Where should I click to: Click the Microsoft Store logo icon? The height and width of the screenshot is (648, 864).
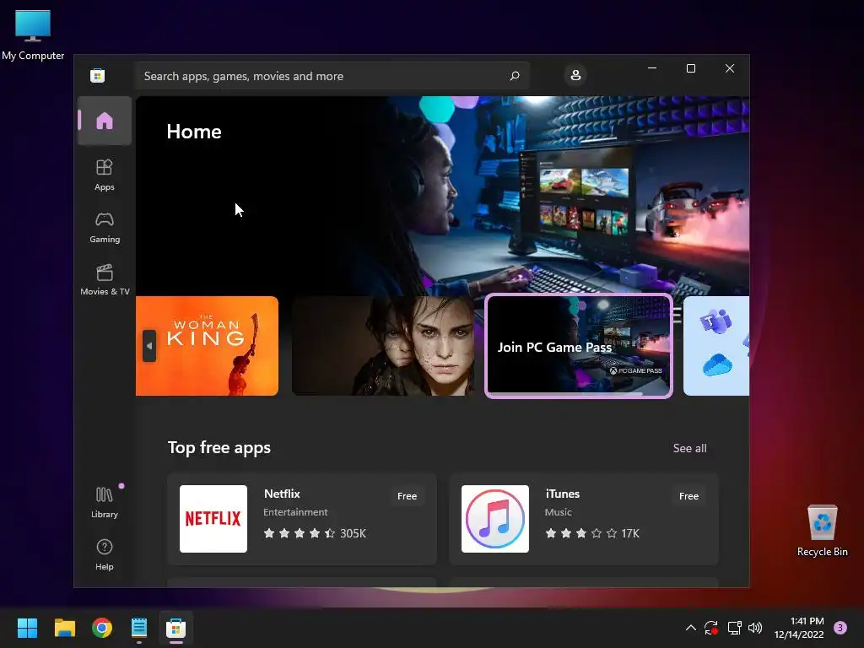pos(98,75)
